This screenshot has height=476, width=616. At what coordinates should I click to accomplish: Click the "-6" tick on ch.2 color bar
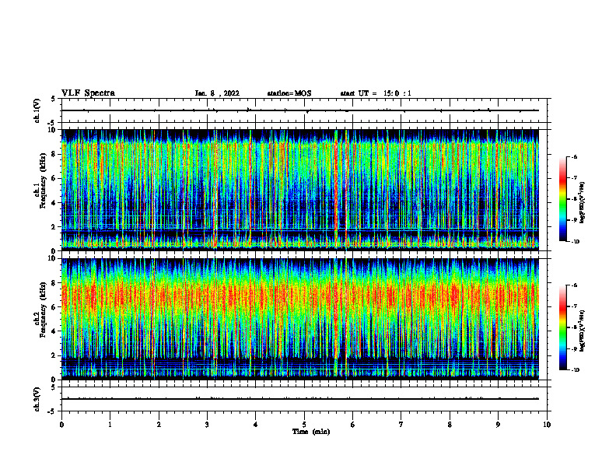click(574, 285)
